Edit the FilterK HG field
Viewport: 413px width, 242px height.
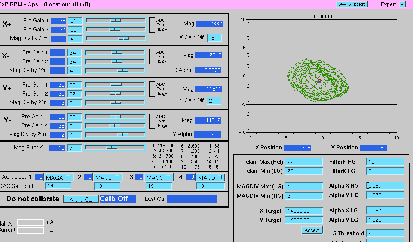point(385,161)
